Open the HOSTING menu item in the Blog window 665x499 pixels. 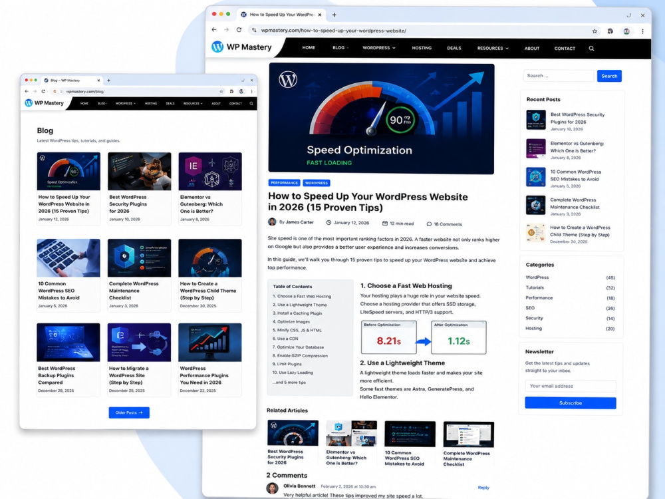150,104
